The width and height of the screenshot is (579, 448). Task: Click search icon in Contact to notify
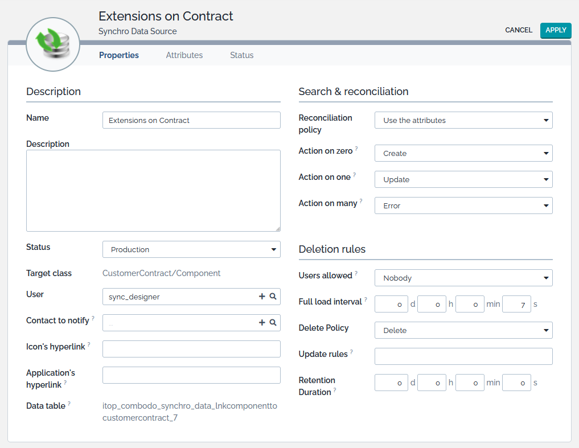pyautogui.click(x=273, y=323)
